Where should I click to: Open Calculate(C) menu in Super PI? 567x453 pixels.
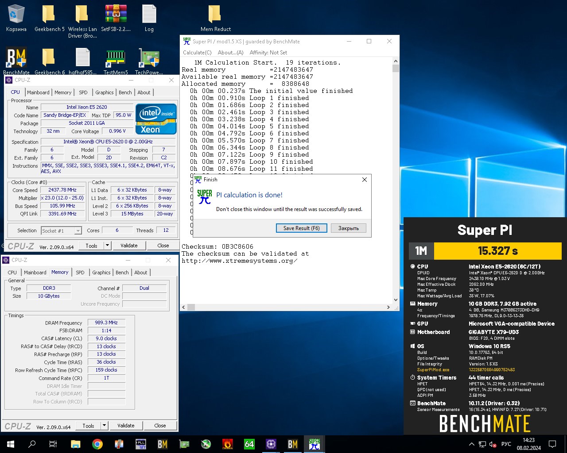197,52
